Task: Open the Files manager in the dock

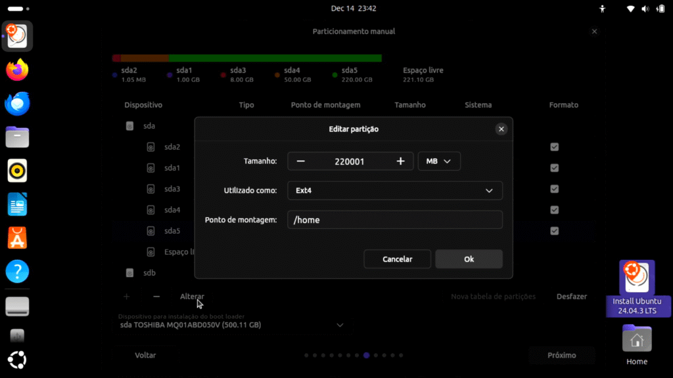Action: [x=18, y=138]
